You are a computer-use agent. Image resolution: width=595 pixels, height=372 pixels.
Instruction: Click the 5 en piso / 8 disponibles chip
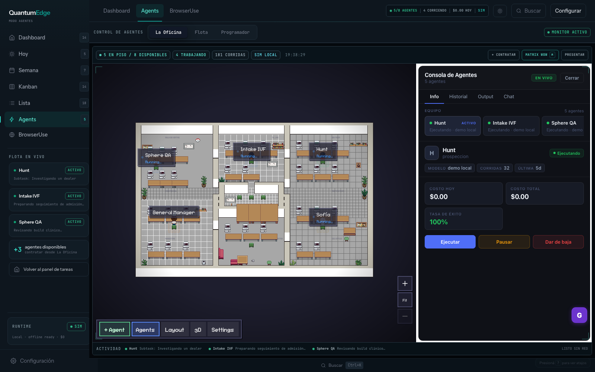[133, 55]
